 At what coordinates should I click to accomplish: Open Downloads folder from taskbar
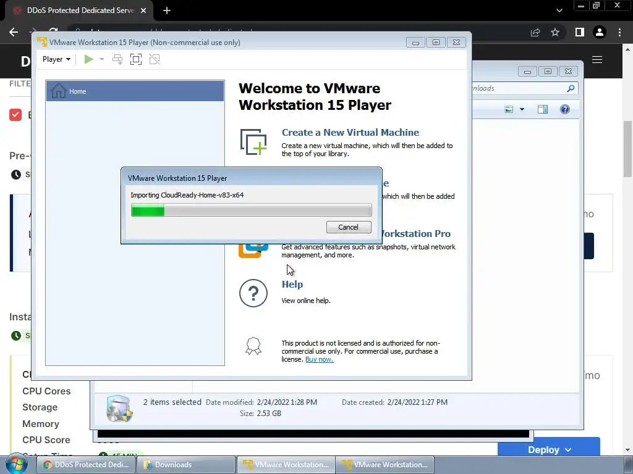click(x=185, y=465)
